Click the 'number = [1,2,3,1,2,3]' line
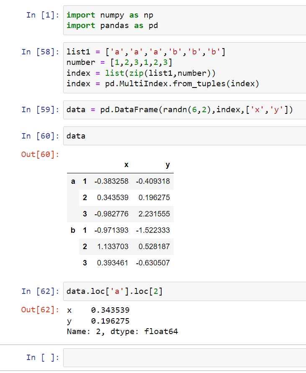 click(x=119, y=62)
